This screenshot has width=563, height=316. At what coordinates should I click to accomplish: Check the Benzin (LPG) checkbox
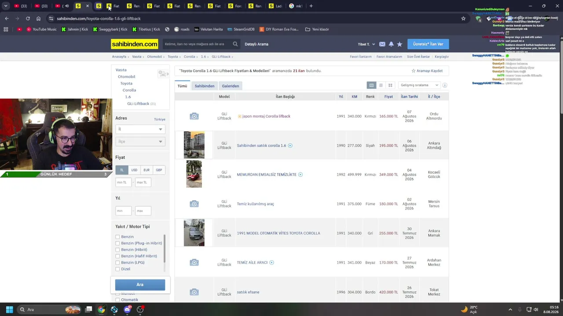(117, 262)
